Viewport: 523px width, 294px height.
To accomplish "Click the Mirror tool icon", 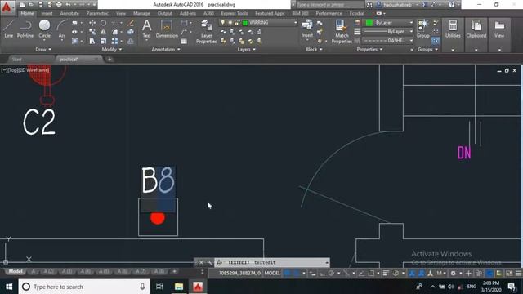I will [x=104, y=32].
